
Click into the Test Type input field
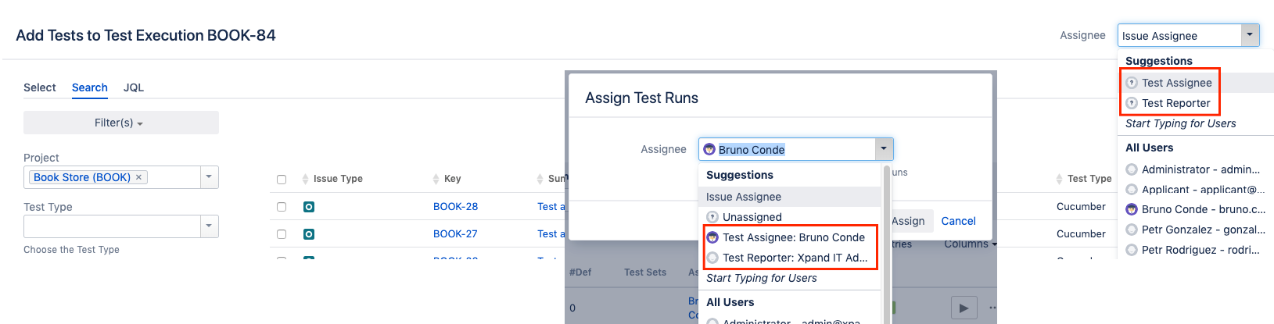pyautogui.click(x=113, y=226)
